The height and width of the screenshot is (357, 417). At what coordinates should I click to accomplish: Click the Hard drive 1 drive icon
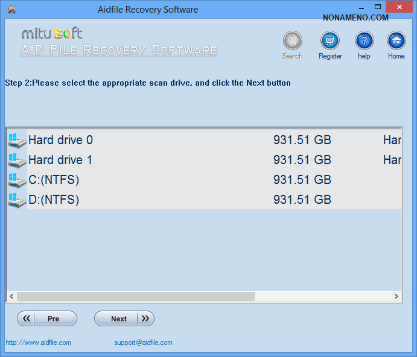tap(17, 160)
